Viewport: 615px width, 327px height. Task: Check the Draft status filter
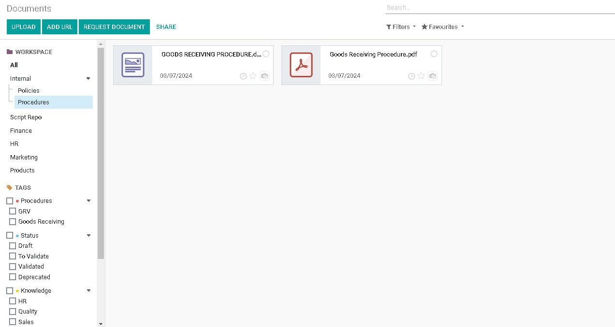coord(13,245)
